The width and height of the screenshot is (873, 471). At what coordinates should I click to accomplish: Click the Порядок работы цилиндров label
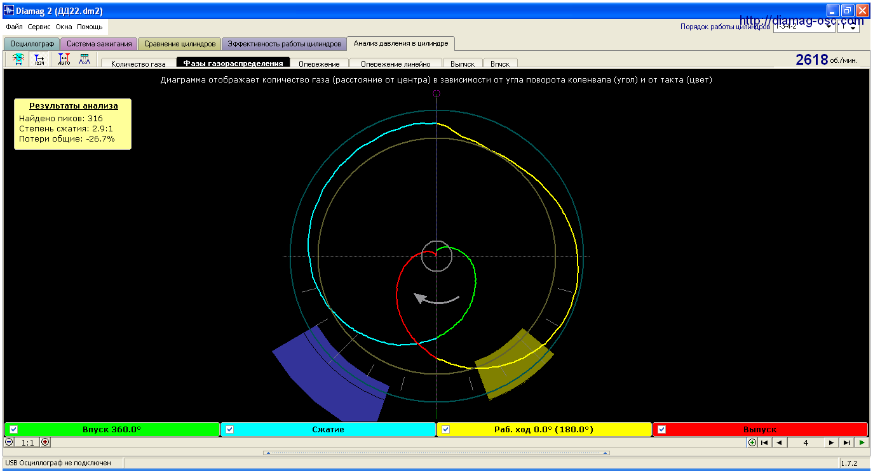click(725, 27)
